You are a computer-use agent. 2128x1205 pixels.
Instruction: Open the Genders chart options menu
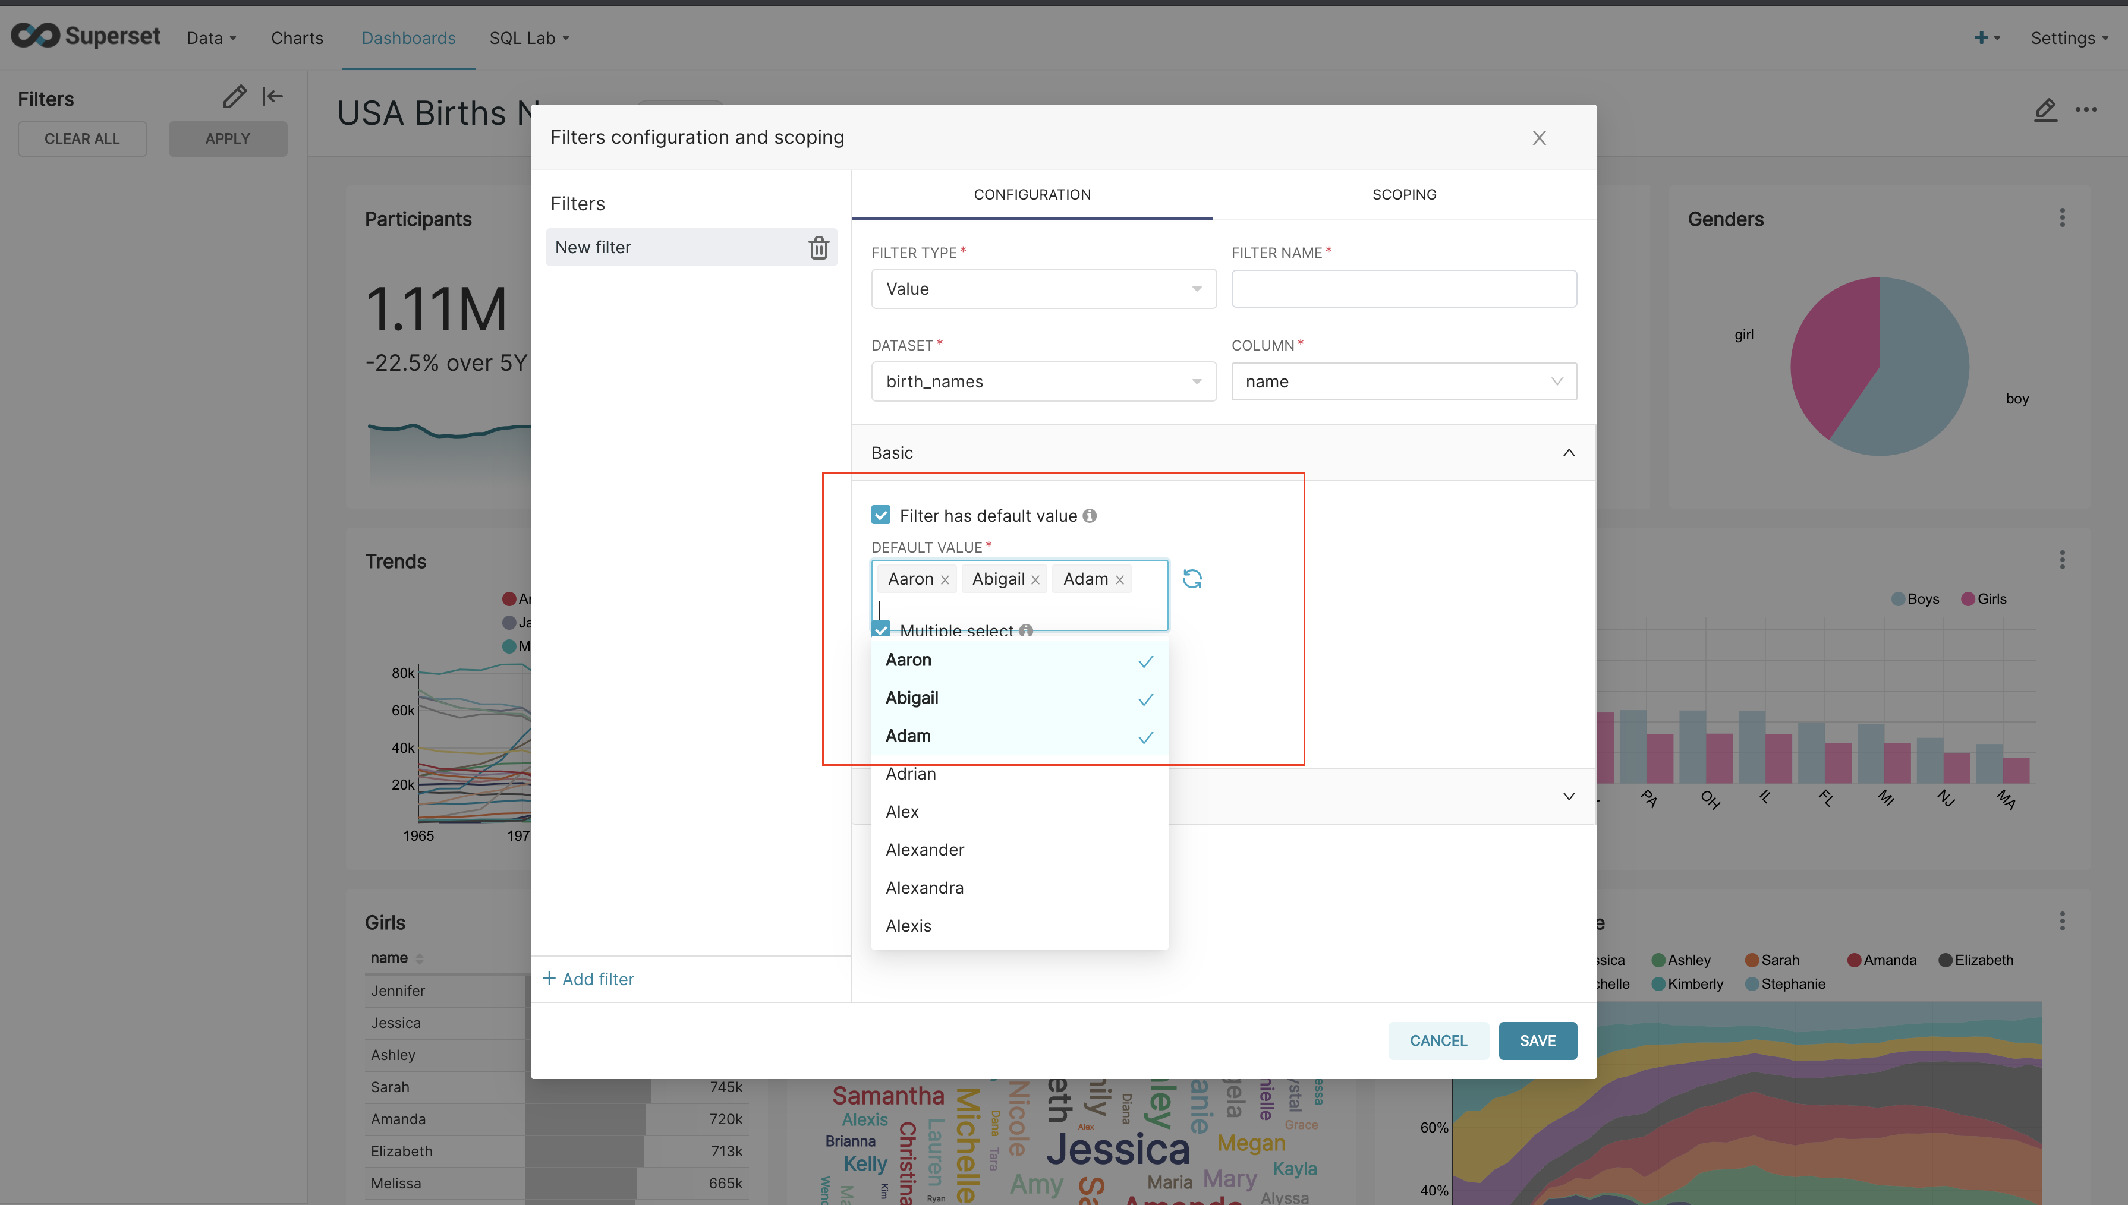coord(2063,217)
